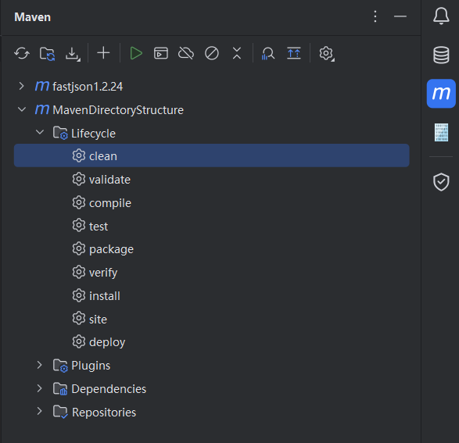This screenshot has width=459, height=443.
Task: Select the test lifecycle goal
Action: (211, 226)
